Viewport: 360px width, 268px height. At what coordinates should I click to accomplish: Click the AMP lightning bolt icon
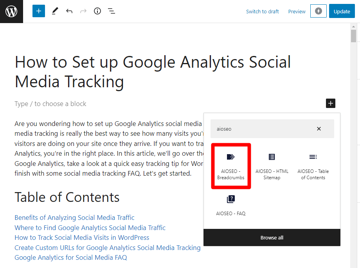coord(318,11)
